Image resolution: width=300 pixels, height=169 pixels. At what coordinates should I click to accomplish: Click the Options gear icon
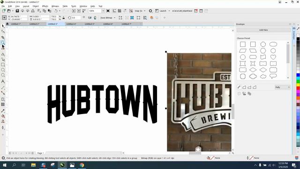pyautogui.click(x=150, y=11)
